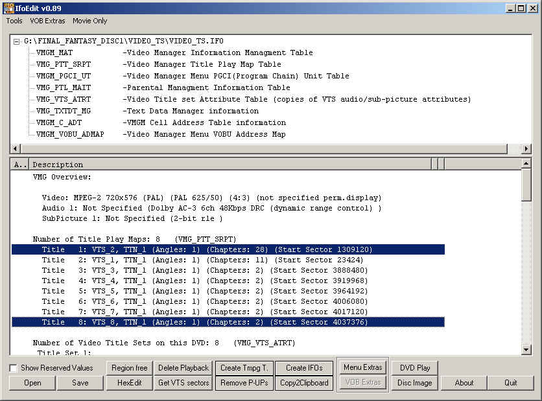The image size is (542, 401).
Task: Click the IfoEdit title bar app icon
Action: tap(8, 8)
